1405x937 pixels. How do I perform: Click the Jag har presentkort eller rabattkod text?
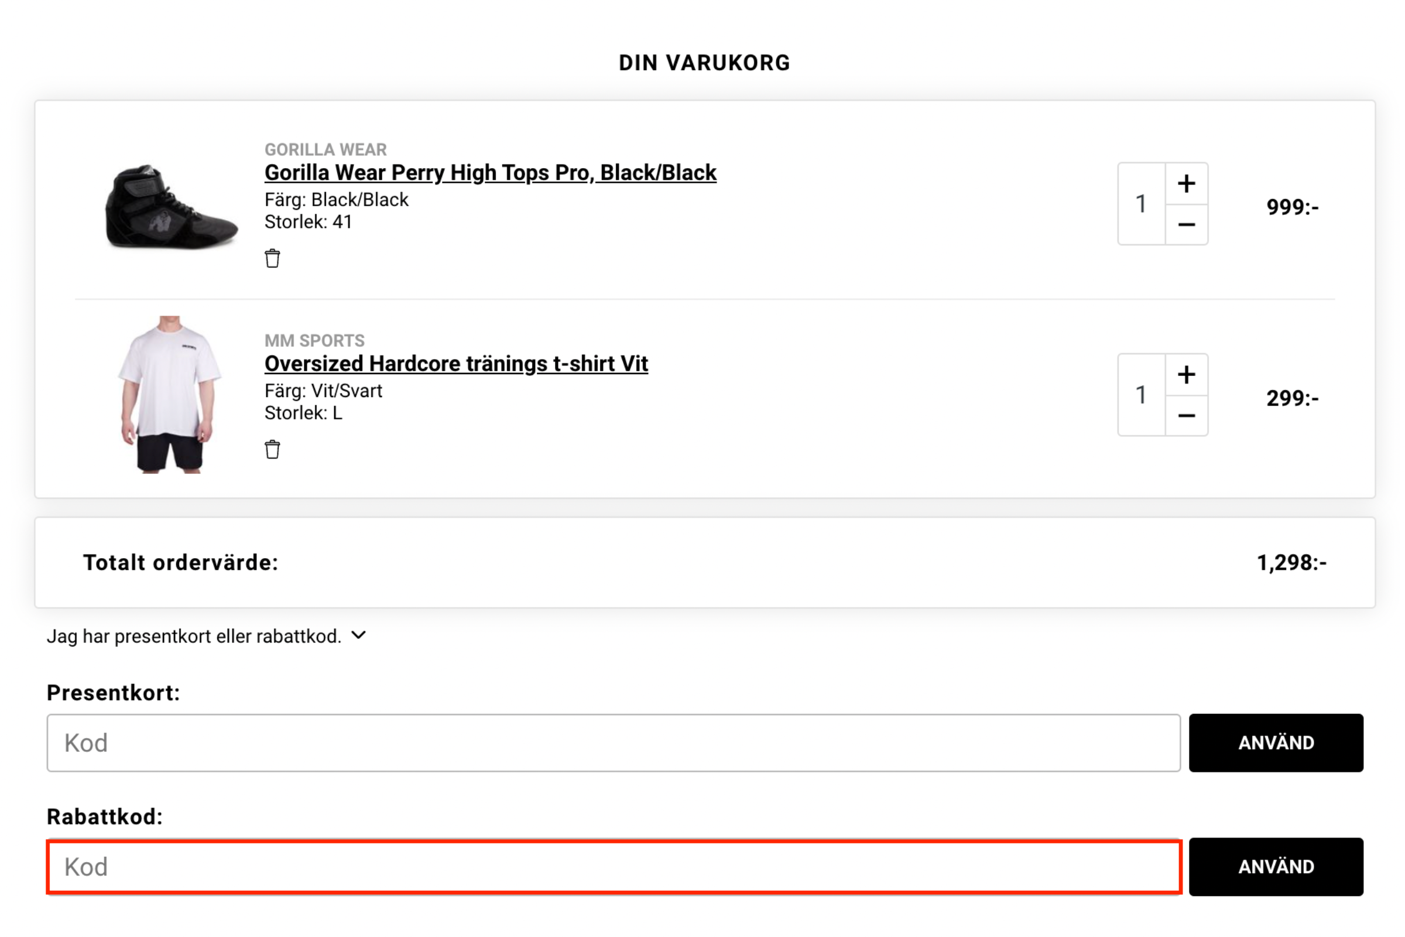194,637
